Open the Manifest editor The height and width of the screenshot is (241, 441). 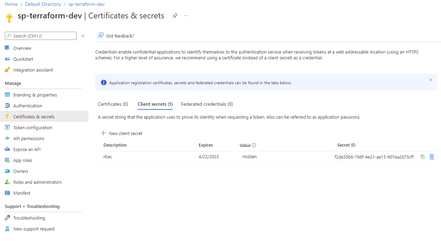22,193
